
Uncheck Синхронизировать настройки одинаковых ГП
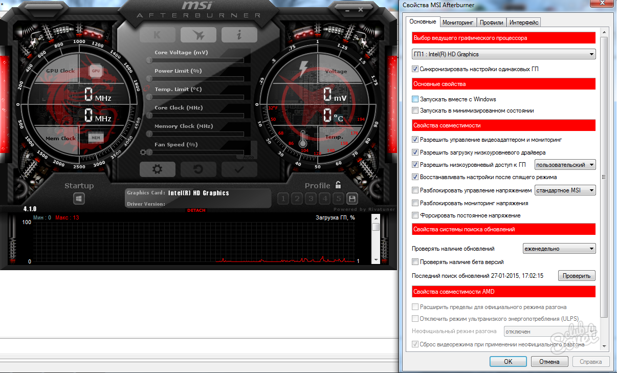(x=415, y=69)
